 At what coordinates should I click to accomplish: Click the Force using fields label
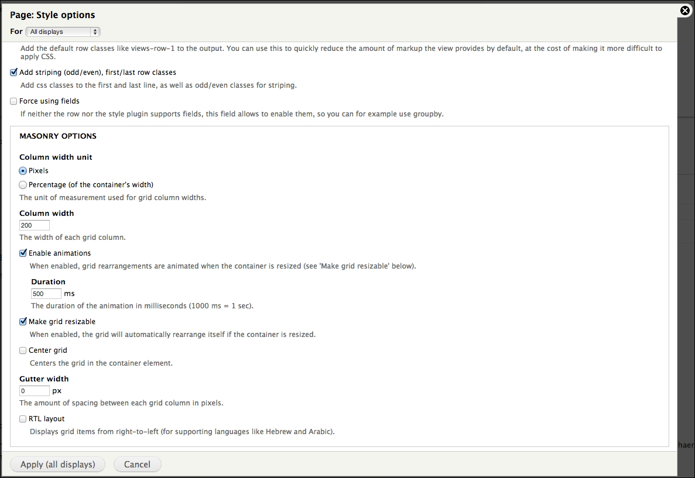coord(49,101)
